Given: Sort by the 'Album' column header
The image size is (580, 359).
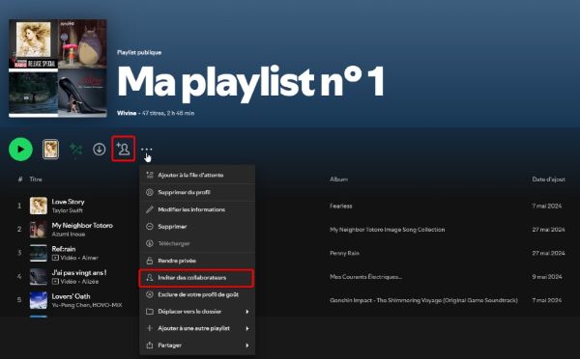Looking at the screenshot, I should tap(339, 179).
